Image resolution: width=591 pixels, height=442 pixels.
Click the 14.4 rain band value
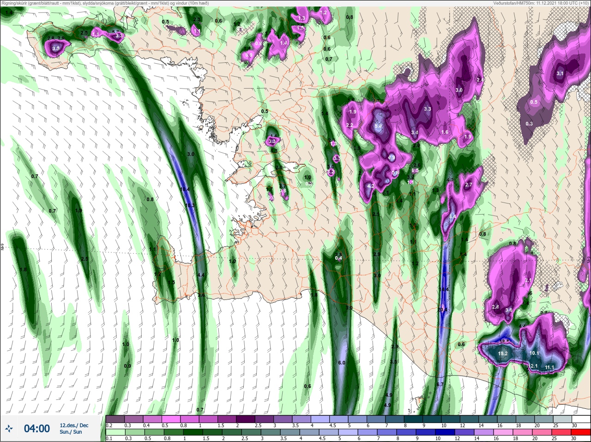[x=444, y=289]
